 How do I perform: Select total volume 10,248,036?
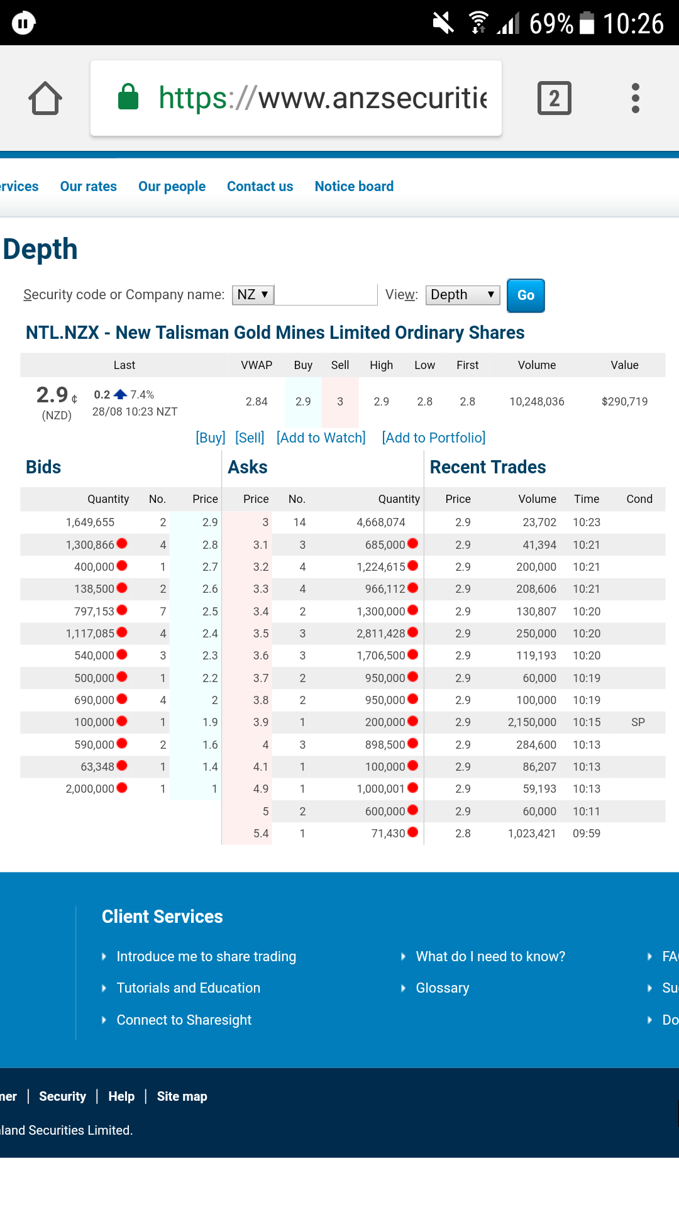pos(537,402)
